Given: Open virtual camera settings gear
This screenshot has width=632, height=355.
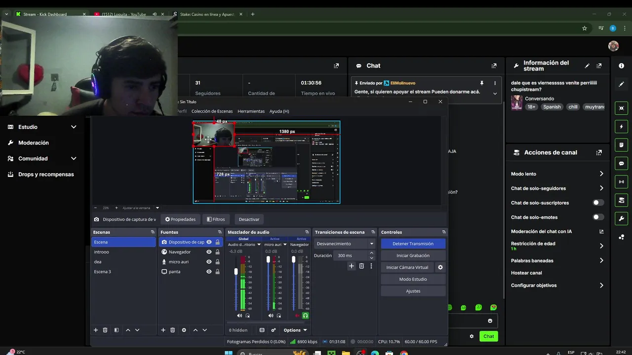Looking at the screenshot, I should [x=440, y=267].
